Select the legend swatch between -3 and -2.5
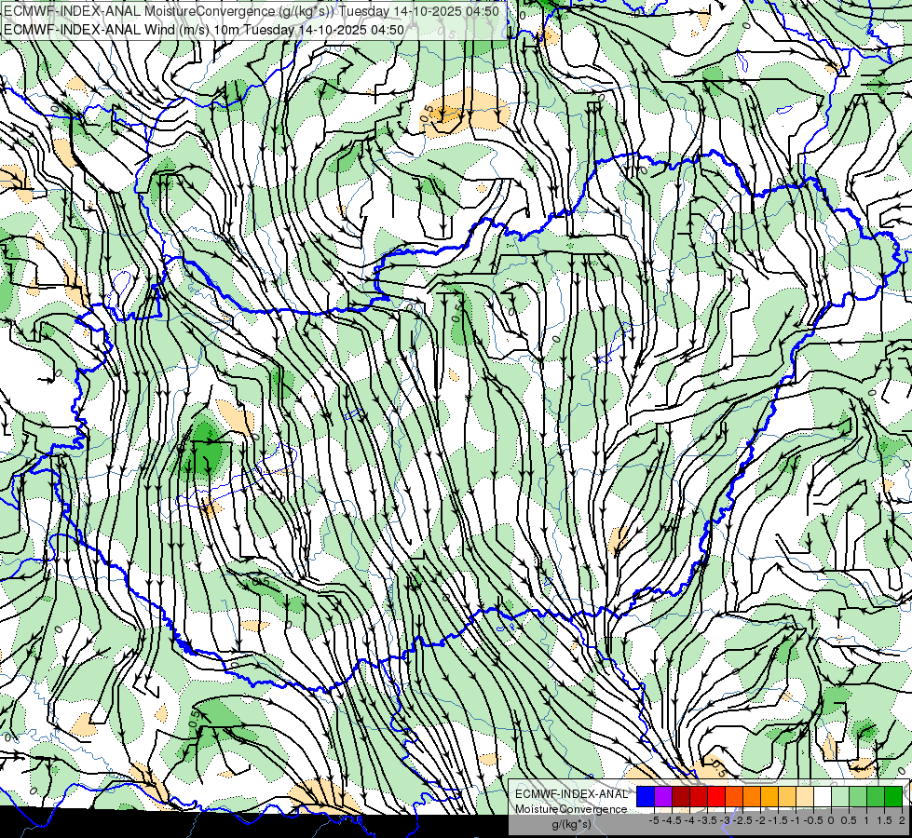The height and width of the screenshot is (838, 912). coord(734,796)
